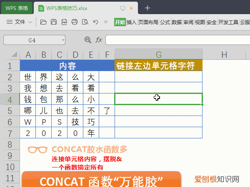Select row 1 header
250x187 pixels.
click(10, 66)
